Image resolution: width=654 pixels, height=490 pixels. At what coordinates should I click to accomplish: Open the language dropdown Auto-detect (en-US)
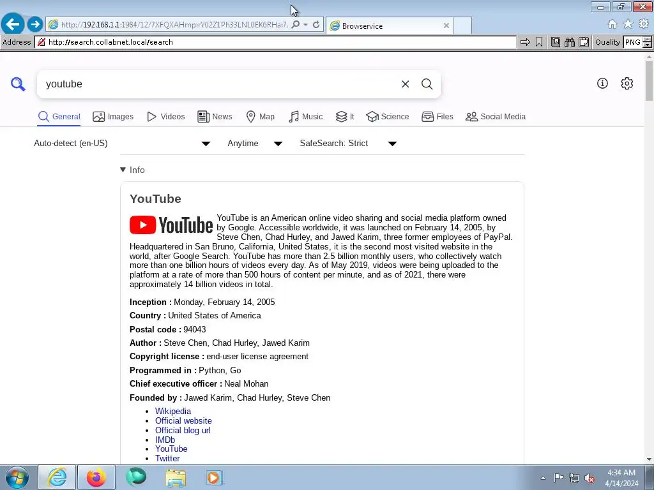[x=122, y=144]
